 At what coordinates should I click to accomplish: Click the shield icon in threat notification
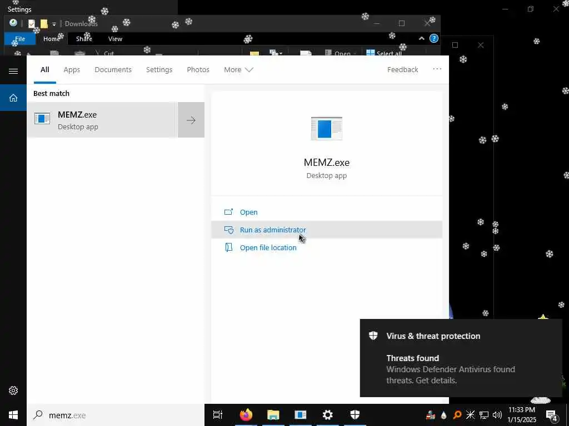373,336
